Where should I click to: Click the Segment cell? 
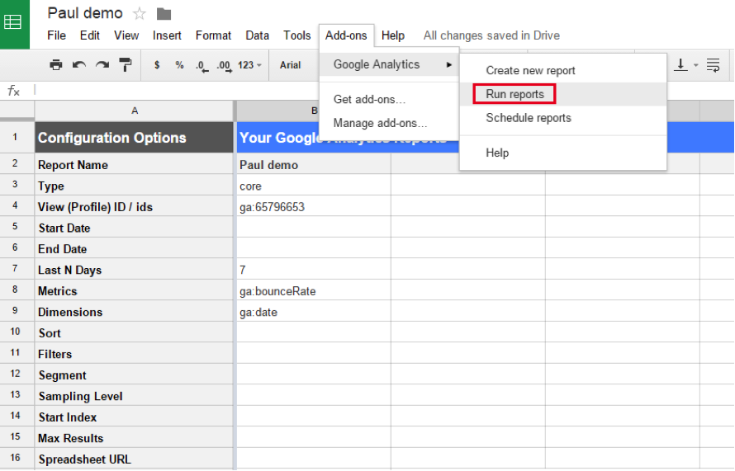134,375
